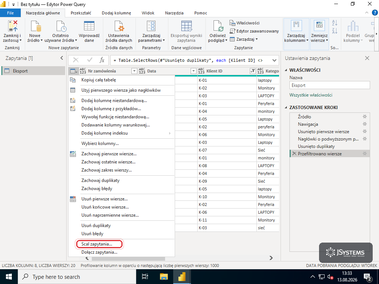Open Data column filter dropdown

pyautogui.click(x=193, y=71)
